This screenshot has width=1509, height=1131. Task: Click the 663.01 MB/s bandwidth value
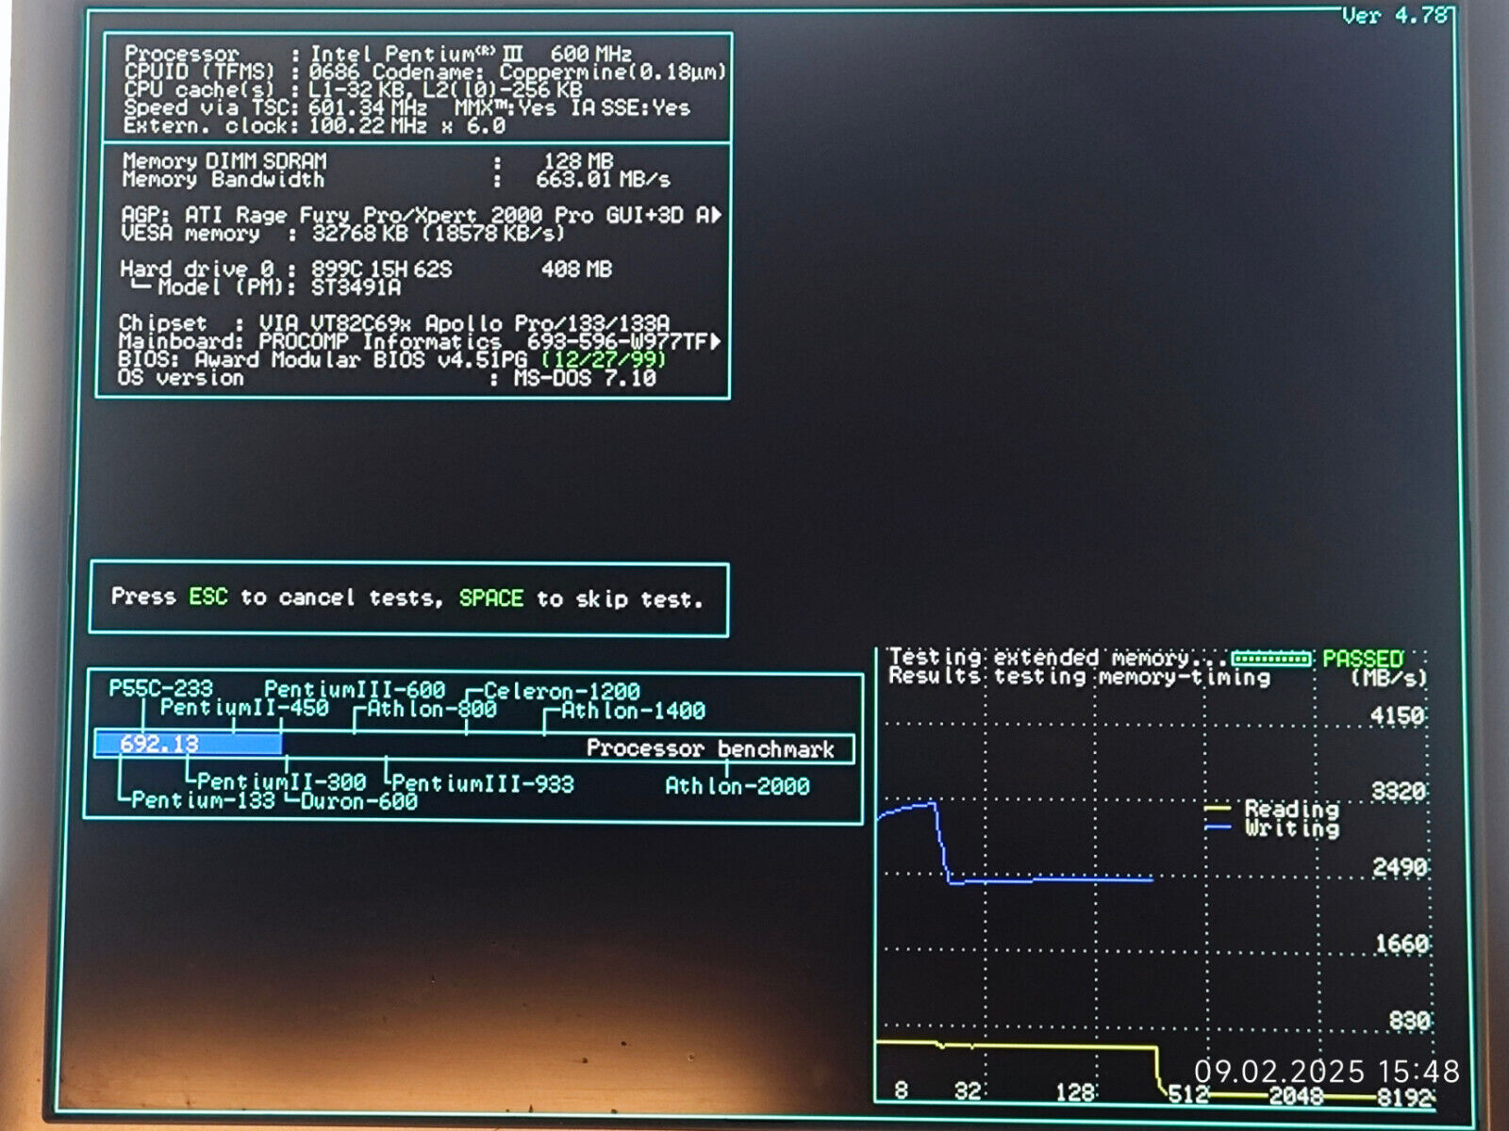coord(604,179)
